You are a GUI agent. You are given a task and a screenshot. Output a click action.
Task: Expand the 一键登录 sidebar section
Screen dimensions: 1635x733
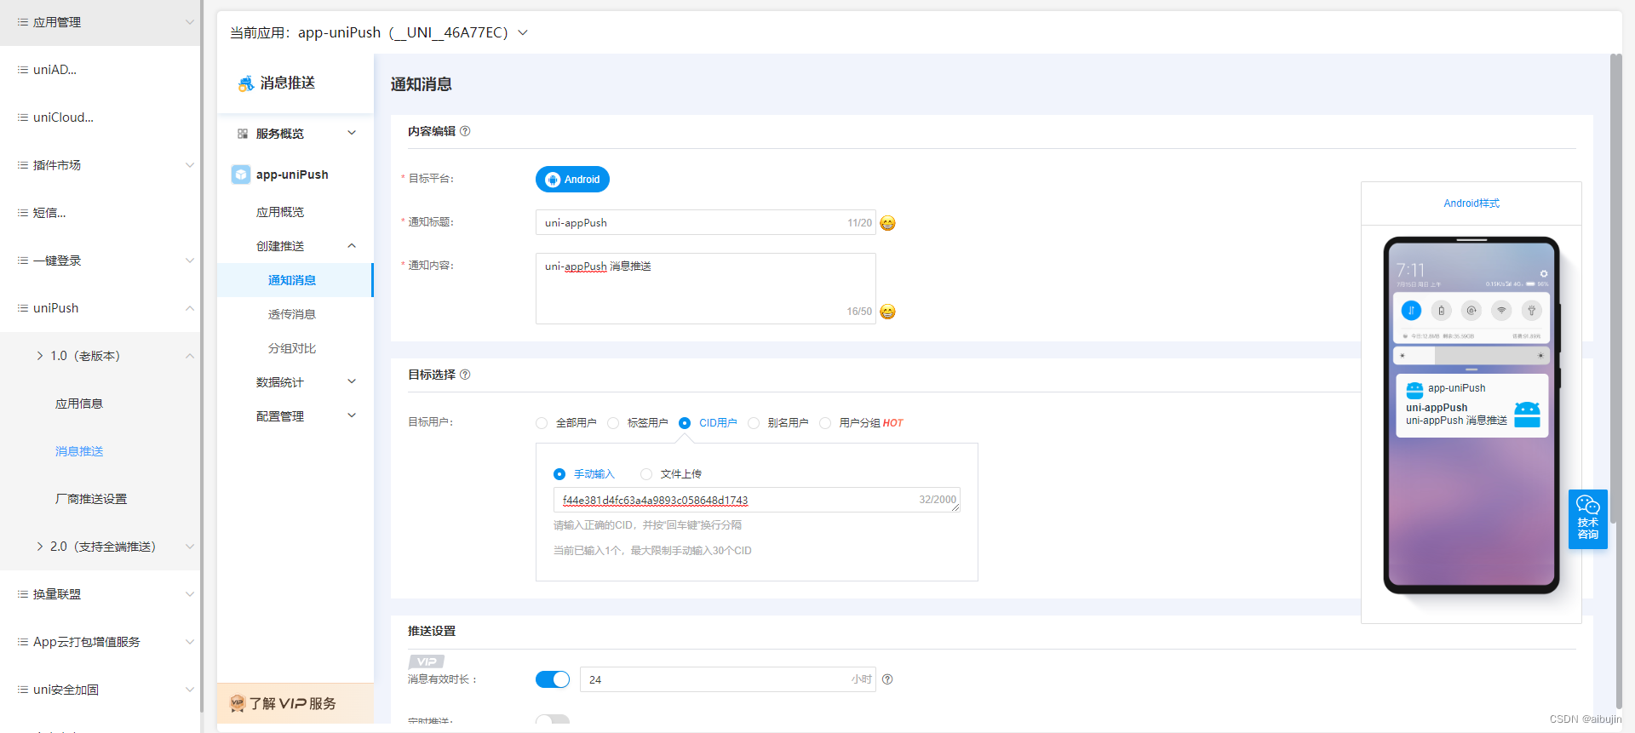click(190, 261)
